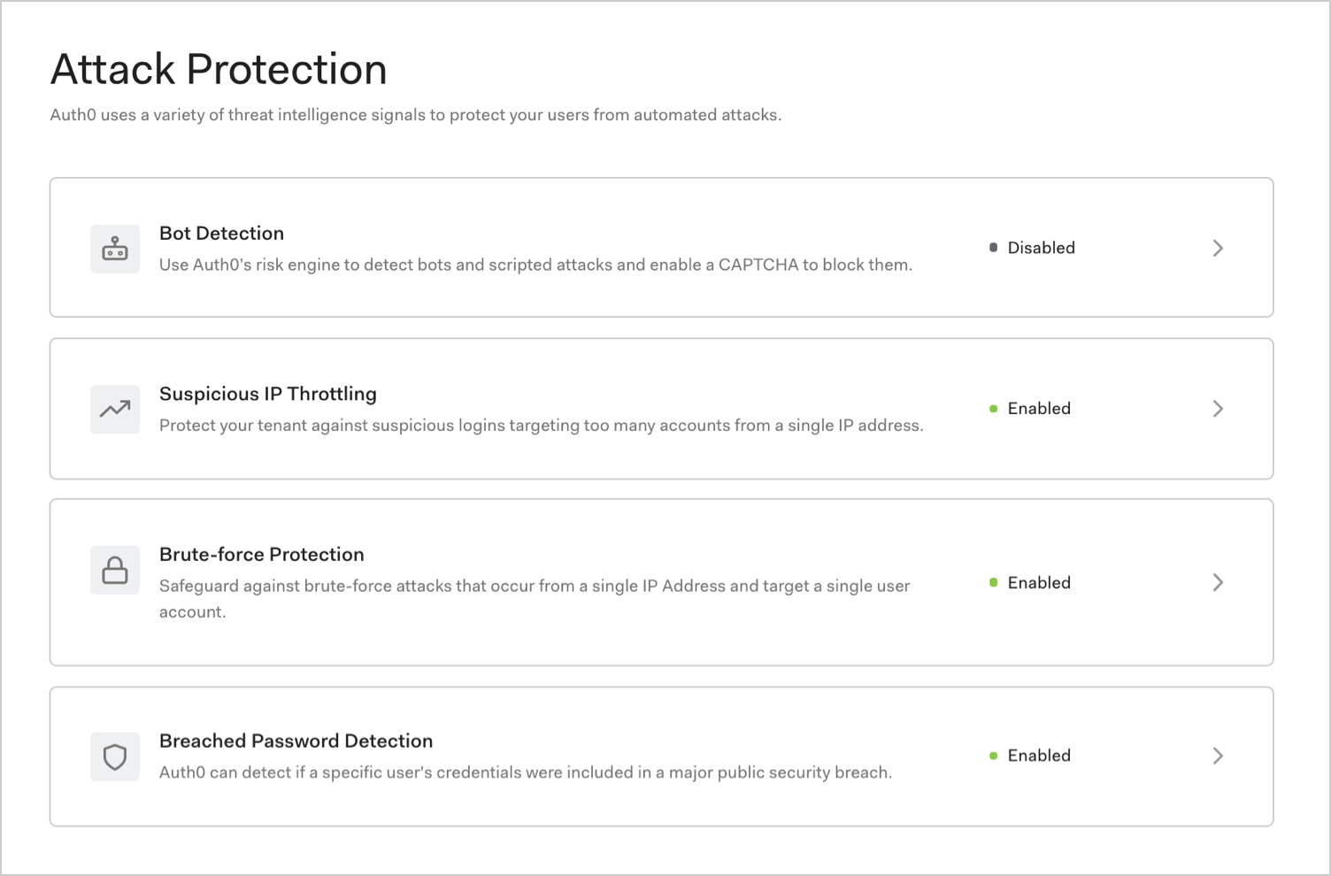Expand Suspicious IP Throttling via its chevron
This screenshot has height=876, width=1331.
tap(1219, 409)
